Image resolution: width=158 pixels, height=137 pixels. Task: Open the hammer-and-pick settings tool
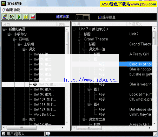pos(11,17)
